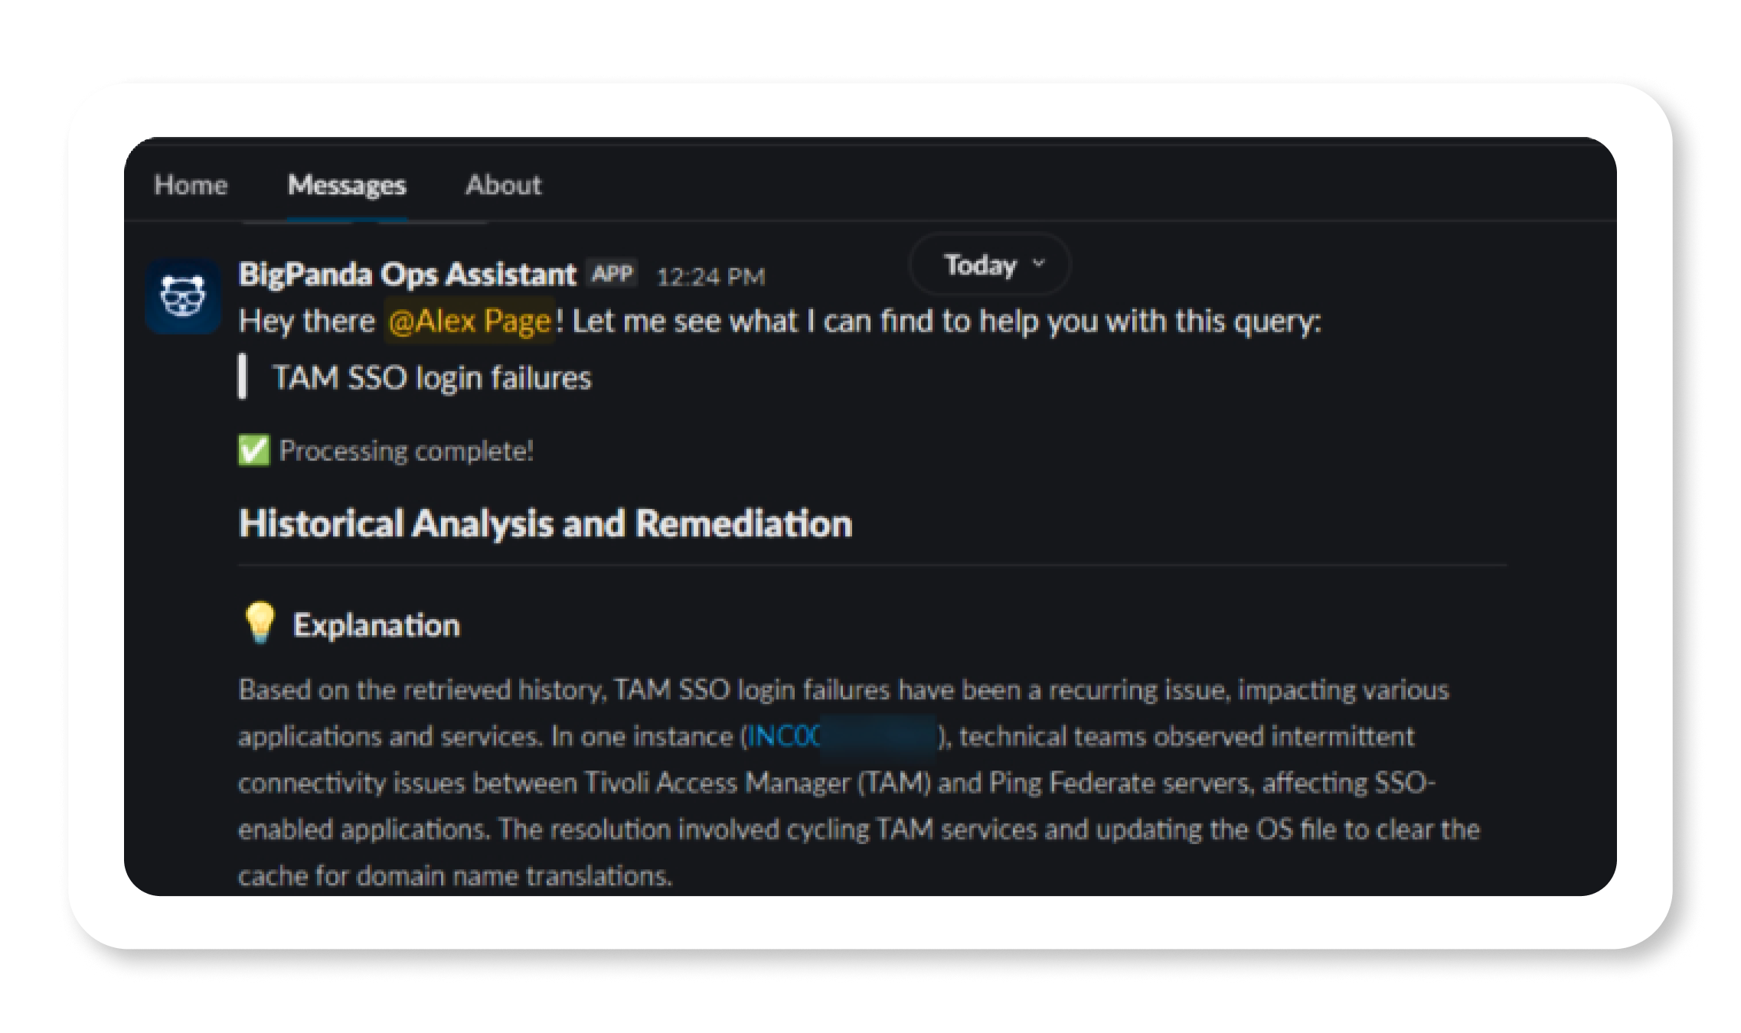
Task: Click the APP badge next to sender
Action: 612,273
